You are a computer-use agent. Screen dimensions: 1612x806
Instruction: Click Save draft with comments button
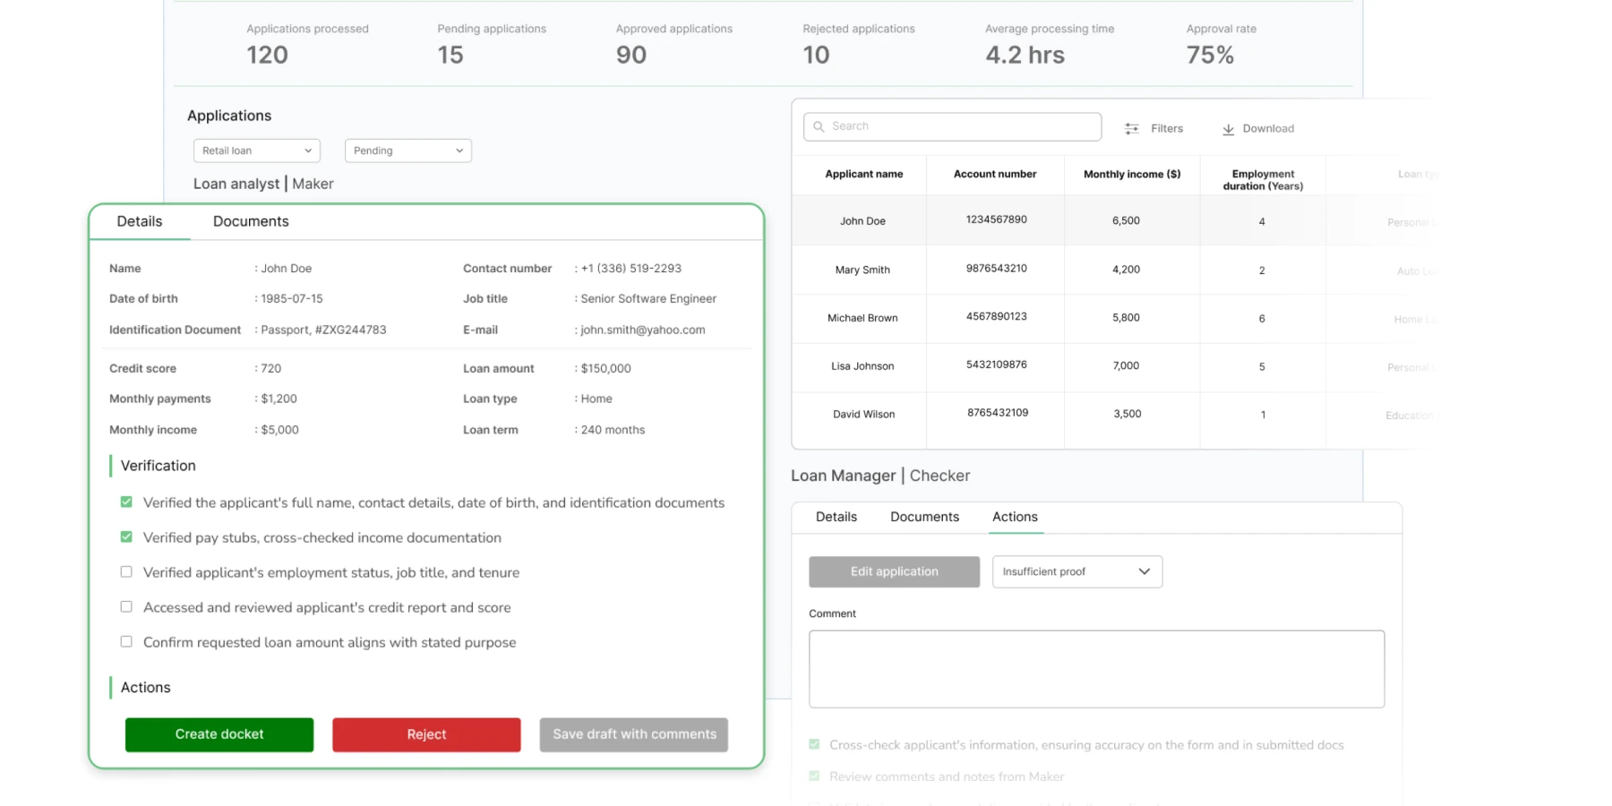click(634, 734)
